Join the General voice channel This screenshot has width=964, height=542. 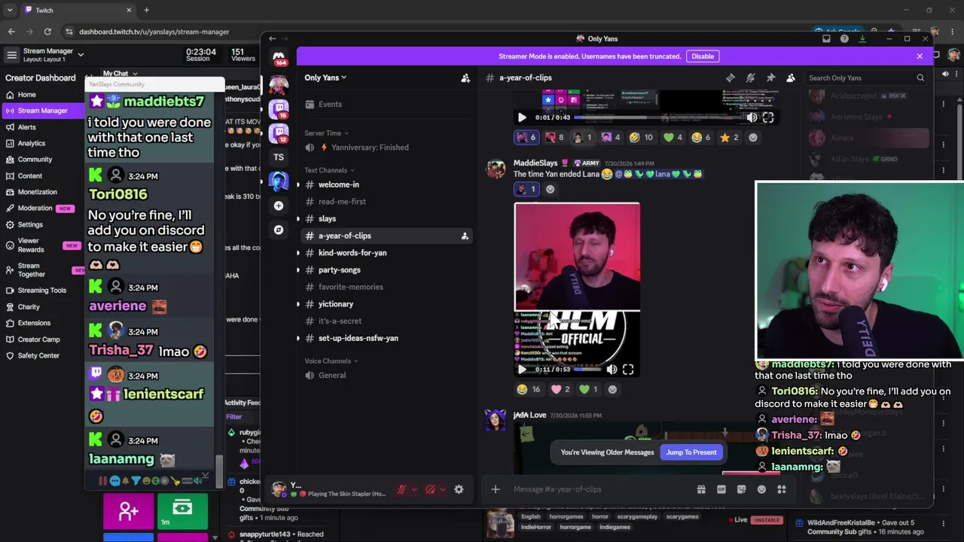(x=386, y=376)
